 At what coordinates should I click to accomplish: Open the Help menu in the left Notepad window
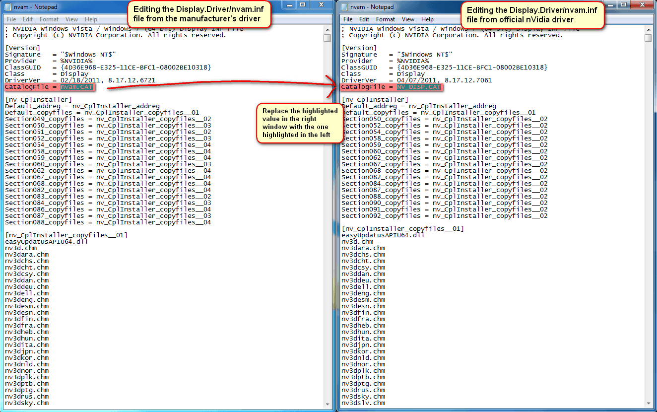click(x=91, y=19)
